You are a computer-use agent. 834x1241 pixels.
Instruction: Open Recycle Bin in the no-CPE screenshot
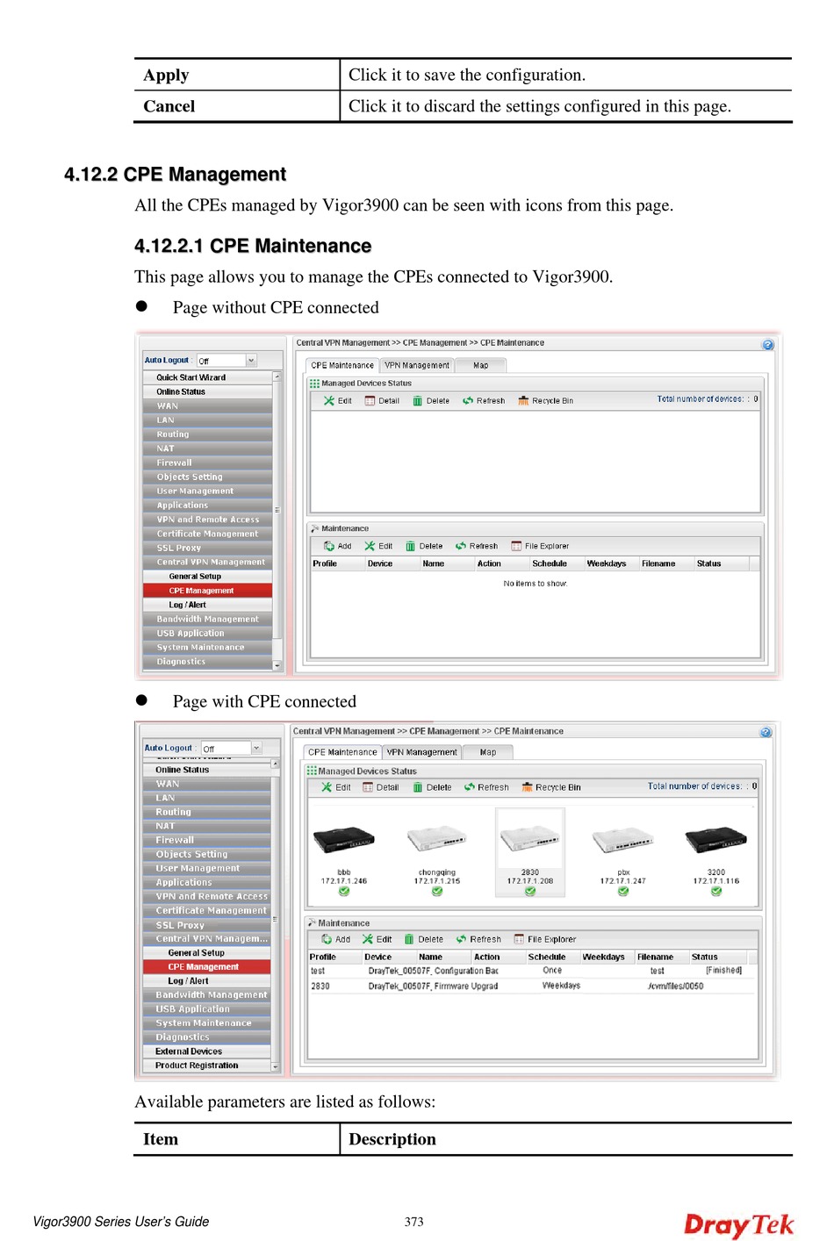[x=546, y=400]
